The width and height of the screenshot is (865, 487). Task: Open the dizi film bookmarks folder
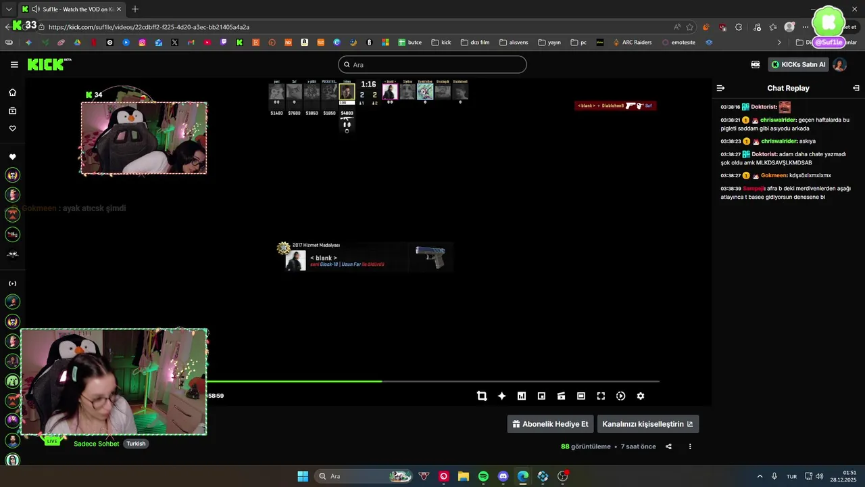[x=475, y=42]
